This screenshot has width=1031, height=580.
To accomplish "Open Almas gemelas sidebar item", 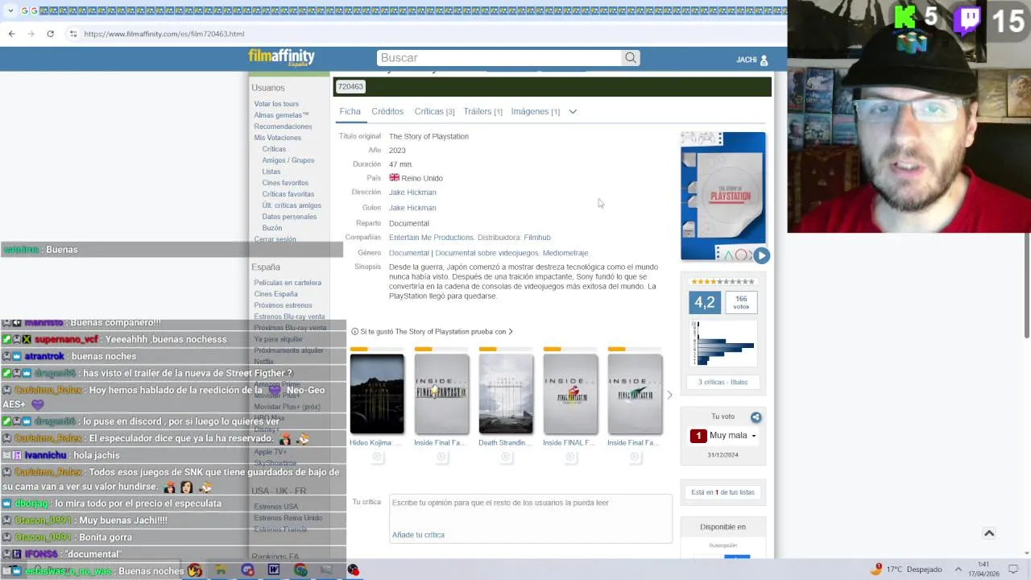I will pyautogui.click(x=281, y=115).
